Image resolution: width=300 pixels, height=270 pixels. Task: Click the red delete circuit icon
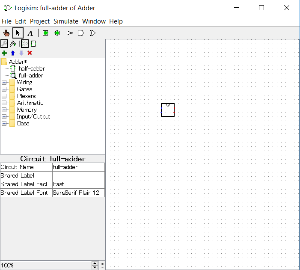pyautogui.click(x=30, y=53)
